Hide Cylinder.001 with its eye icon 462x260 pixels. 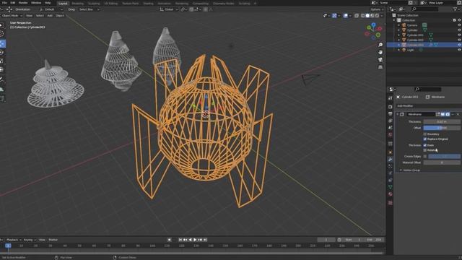coord(459,35)
